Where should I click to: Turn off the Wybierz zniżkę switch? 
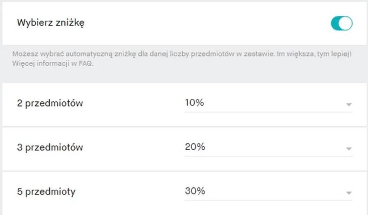pyautogui.click(x=342, y=23)
